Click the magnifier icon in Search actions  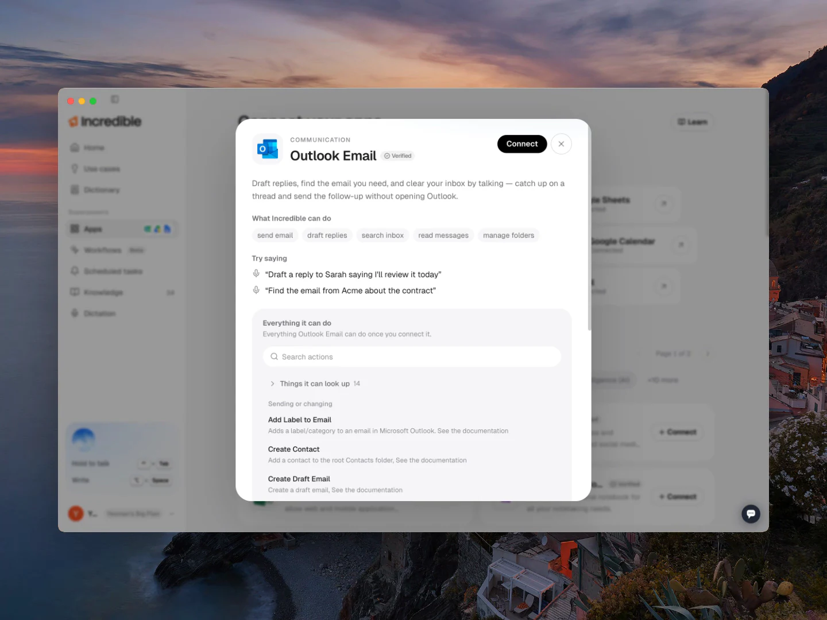click(275, 356)
